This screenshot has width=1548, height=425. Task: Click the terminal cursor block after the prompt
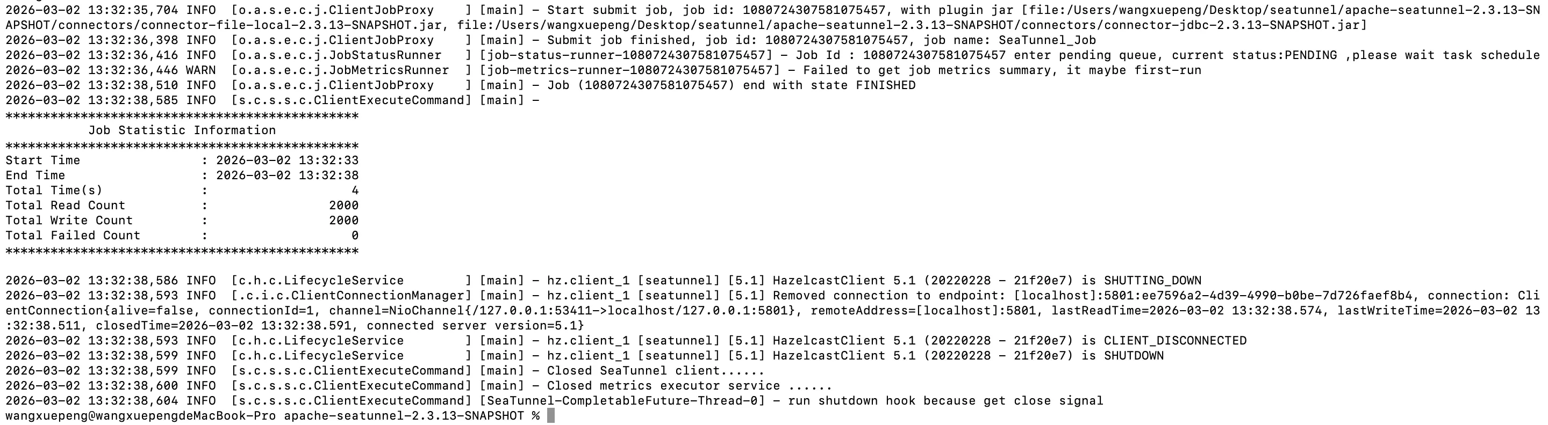pyautogui.click(x=551, y=416)
